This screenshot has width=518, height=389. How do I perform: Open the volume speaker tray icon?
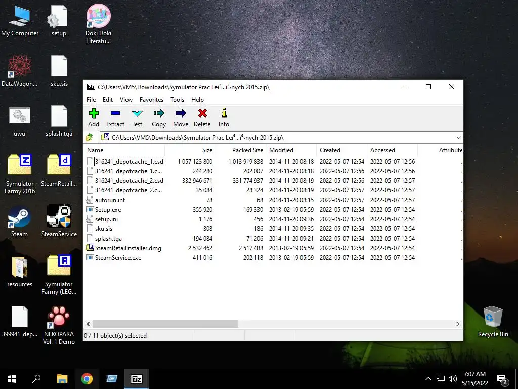click(453, 379)
